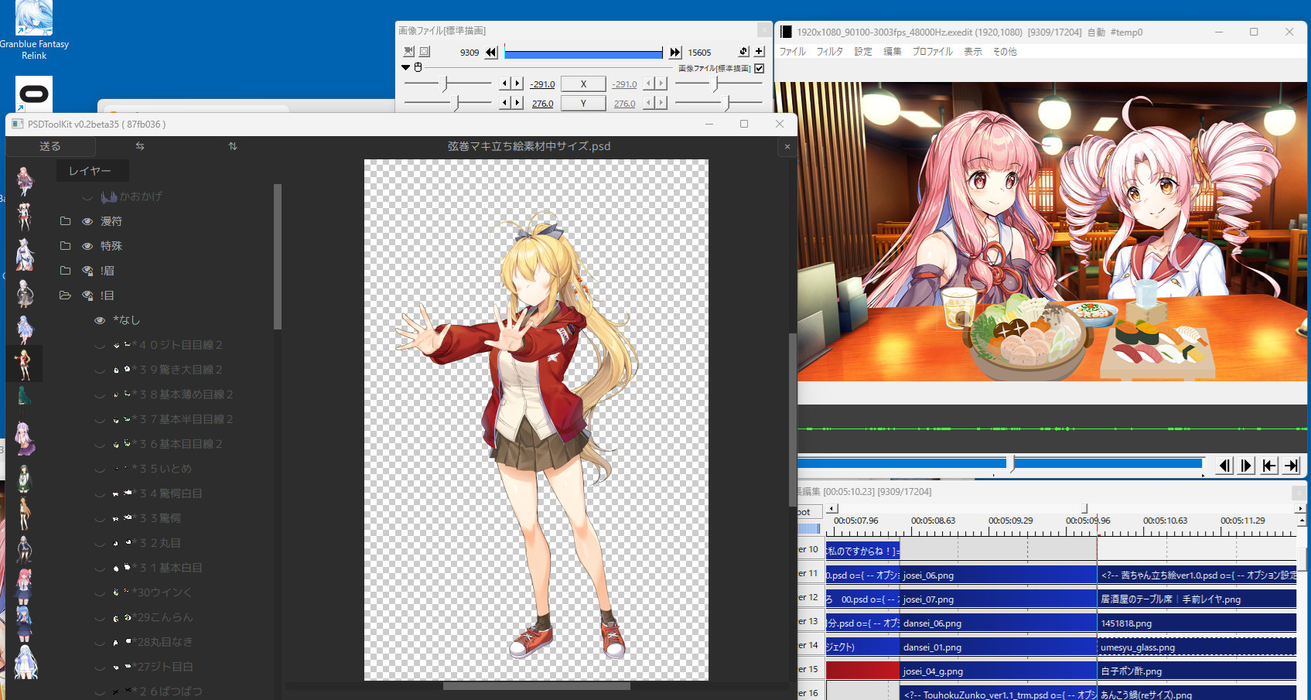Decrease Y value with the left stepper arrow
1311x700 pixels.
coord(505,103)
